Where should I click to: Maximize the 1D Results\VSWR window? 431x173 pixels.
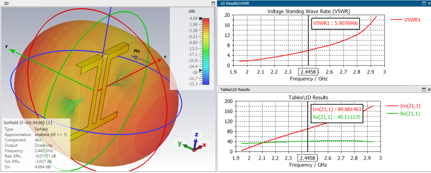pos(424,3)
